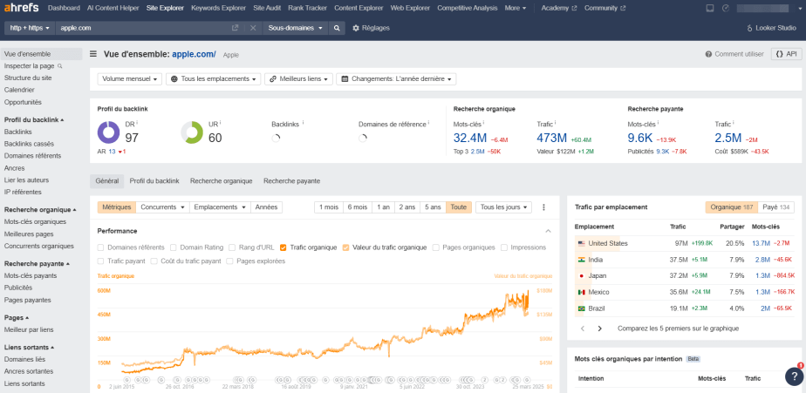This screenshot has width=806, height=393.
Task: Toggle the hamburger sidebar menu icon
Action: click(x=93, y=54)
